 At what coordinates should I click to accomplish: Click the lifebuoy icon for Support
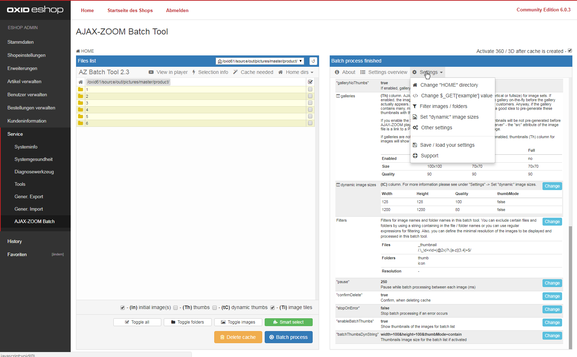tap(415, 156)
